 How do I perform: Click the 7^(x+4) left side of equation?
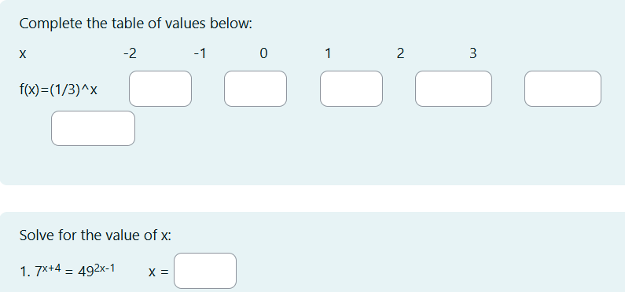48,271
